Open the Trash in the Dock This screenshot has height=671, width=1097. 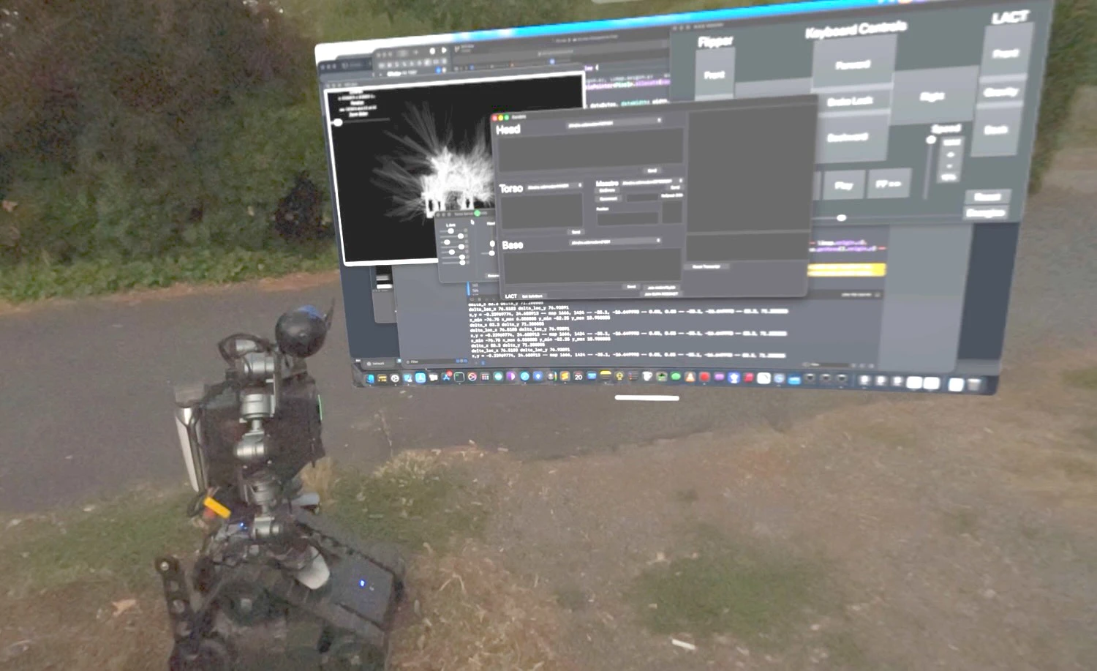pos(974,384)
